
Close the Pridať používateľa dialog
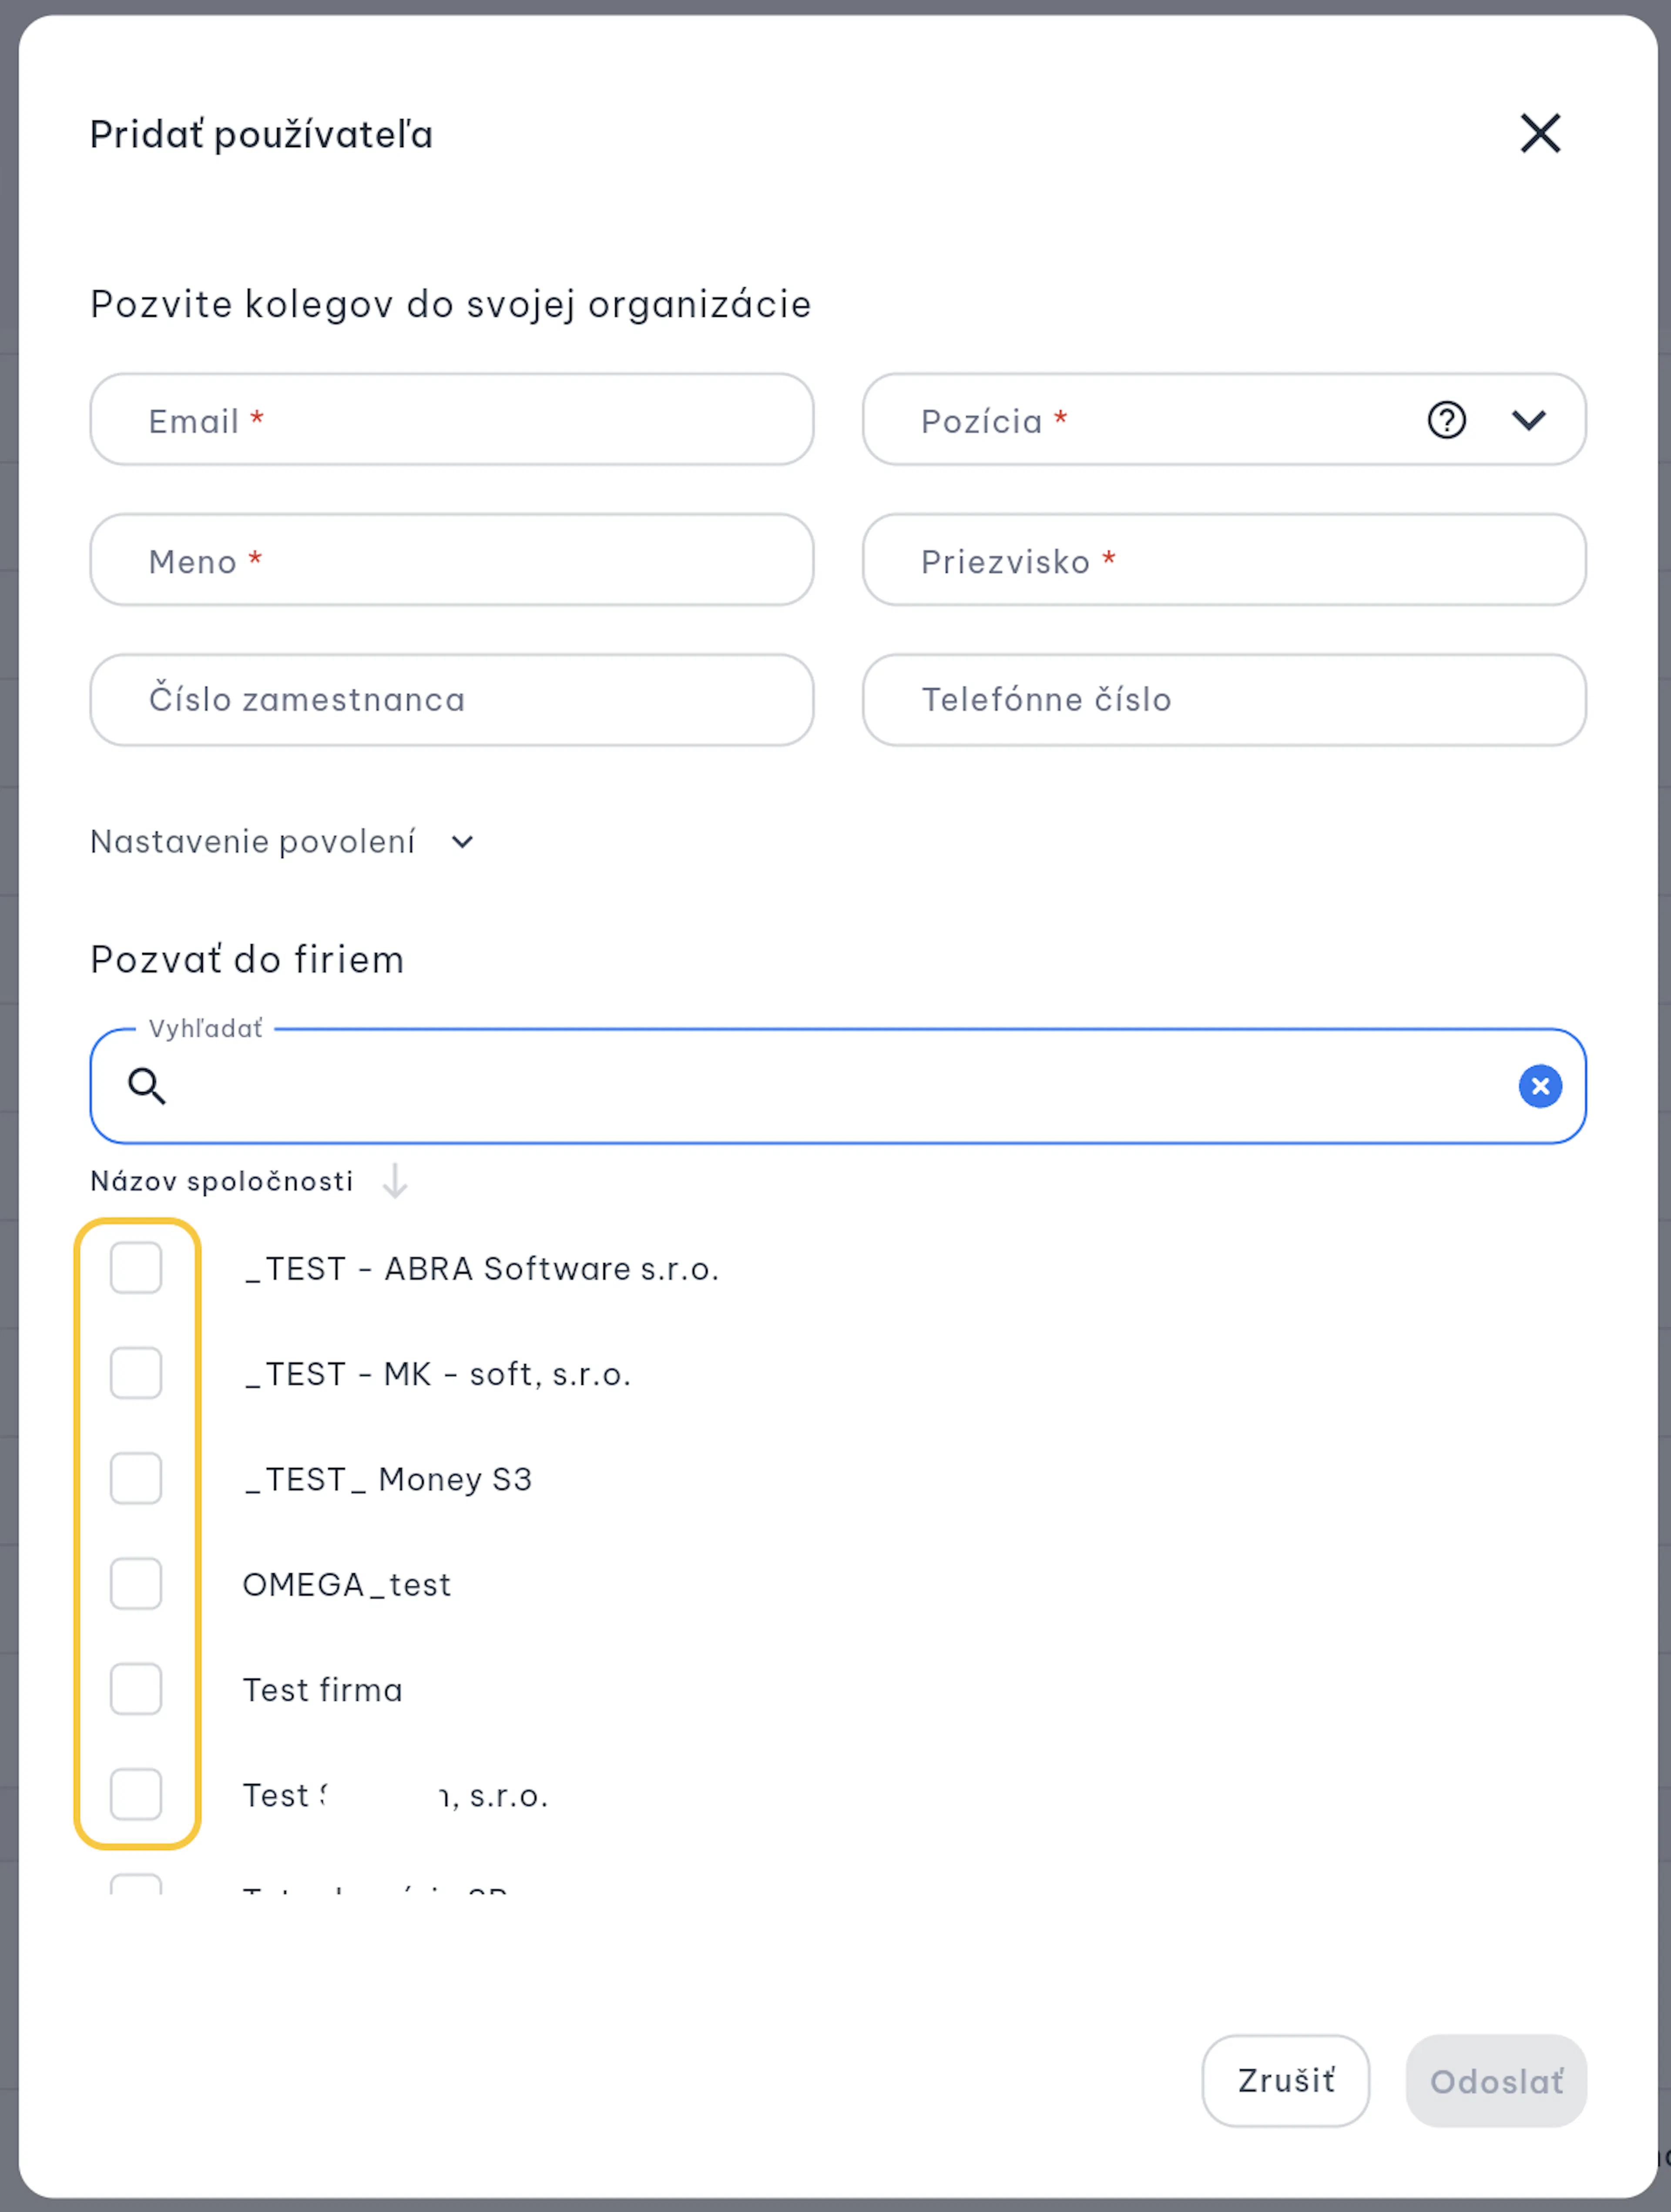coord(1540,133)
